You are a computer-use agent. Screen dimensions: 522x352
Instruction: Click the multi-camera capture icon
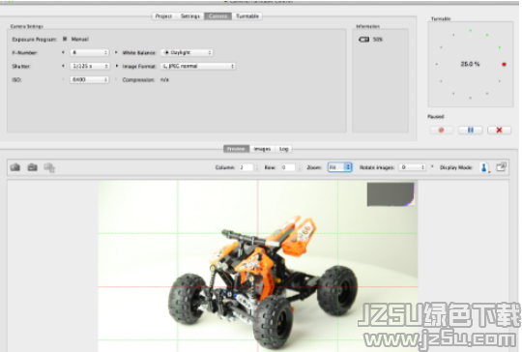49,167
